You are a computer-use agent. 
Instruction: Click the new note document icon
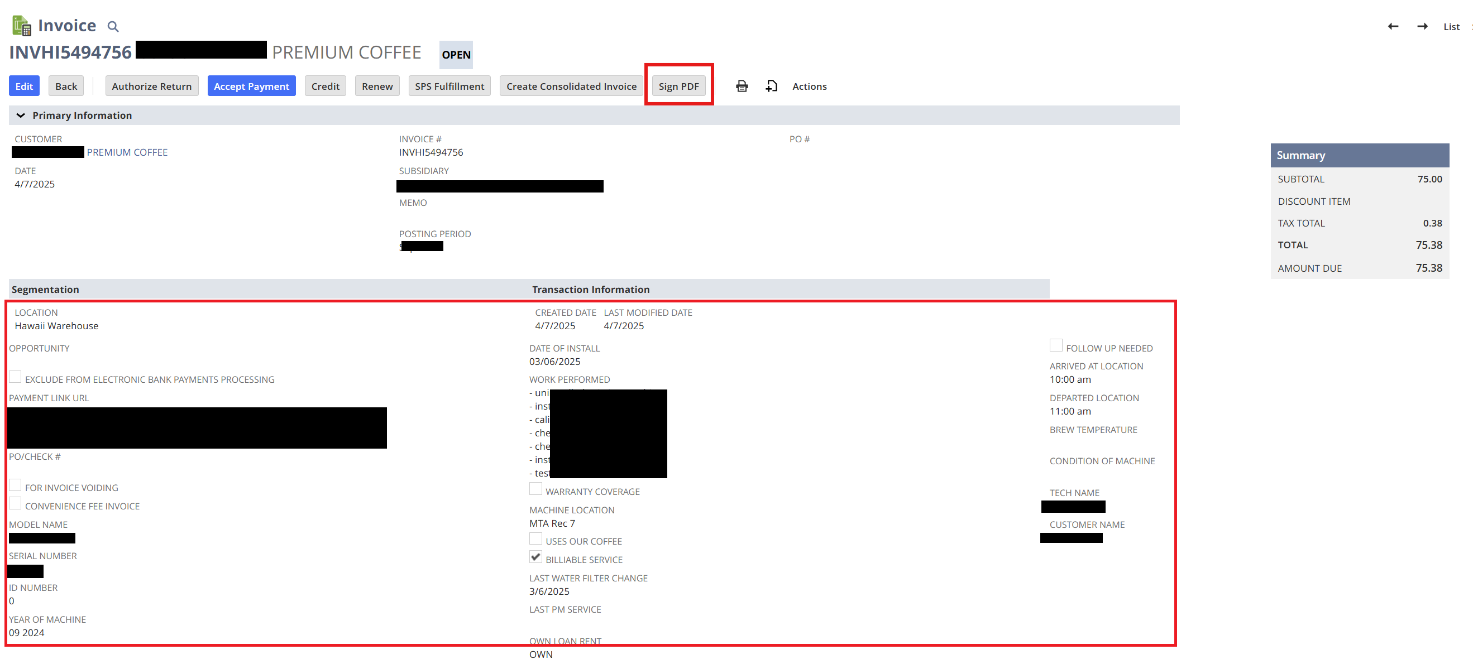[x=771, y=86]
